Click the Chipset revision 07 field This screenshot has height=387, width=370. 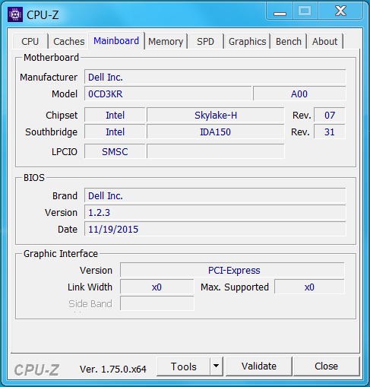click(x=330, y=115)
